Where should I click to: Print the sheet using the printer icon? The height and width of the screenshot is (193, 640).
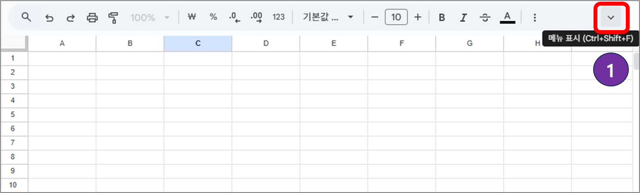(x=92, y=18)
